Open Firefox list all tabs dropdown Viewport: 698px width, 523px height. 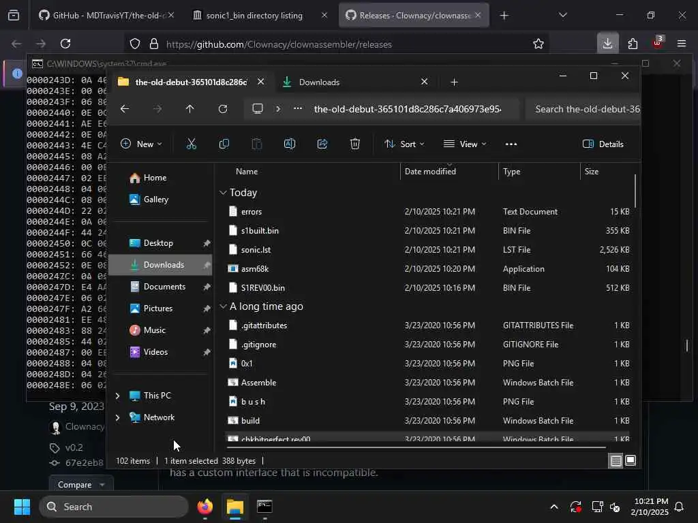click(562, 16)
